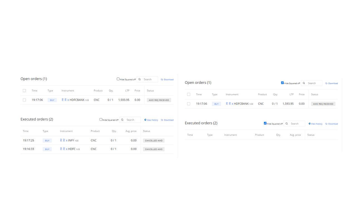Select all orders using the header checkbox

(x=24, y=90)
